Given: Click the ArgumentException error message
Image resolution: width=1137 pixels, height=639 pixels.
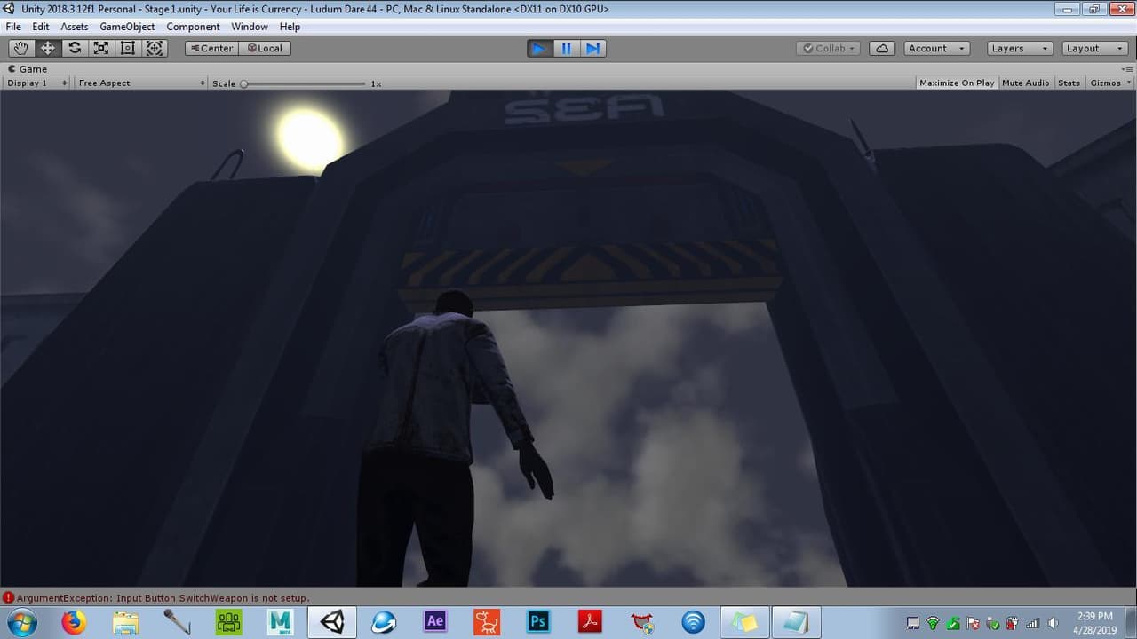Looking at the screenshot, I should pyautogui.click(x=163, y=598).
